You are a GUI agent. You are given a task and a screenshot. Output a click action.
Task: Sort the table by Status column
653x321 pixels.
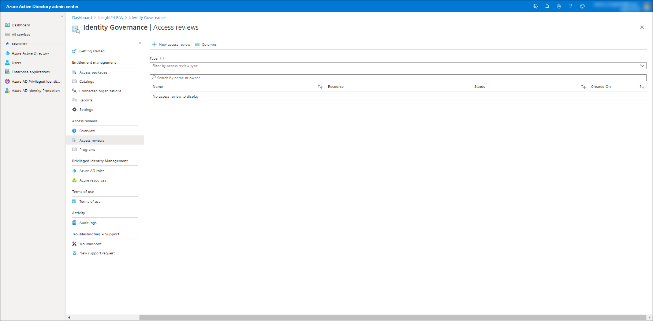point(583,87)
